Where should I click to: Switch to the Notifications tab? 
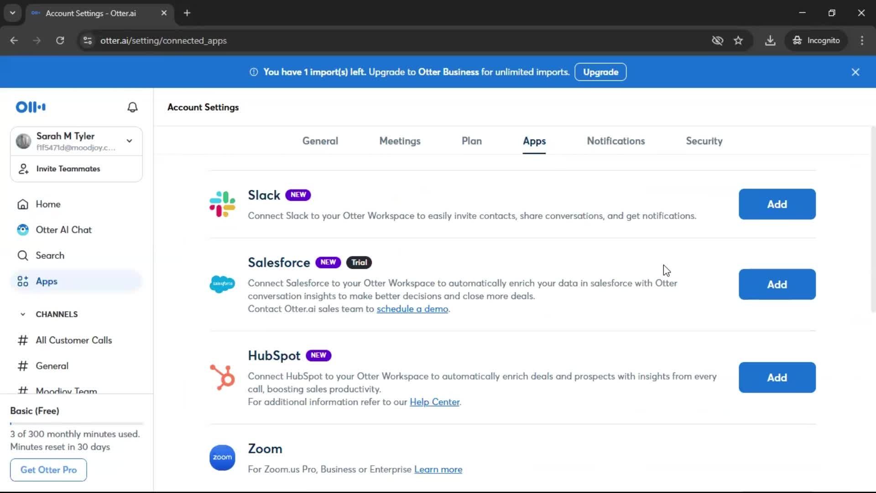[615, 141]
